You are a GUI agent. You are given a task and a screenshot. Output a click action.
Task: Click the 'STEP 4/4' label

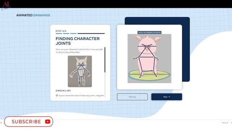[x=61, y=31]
